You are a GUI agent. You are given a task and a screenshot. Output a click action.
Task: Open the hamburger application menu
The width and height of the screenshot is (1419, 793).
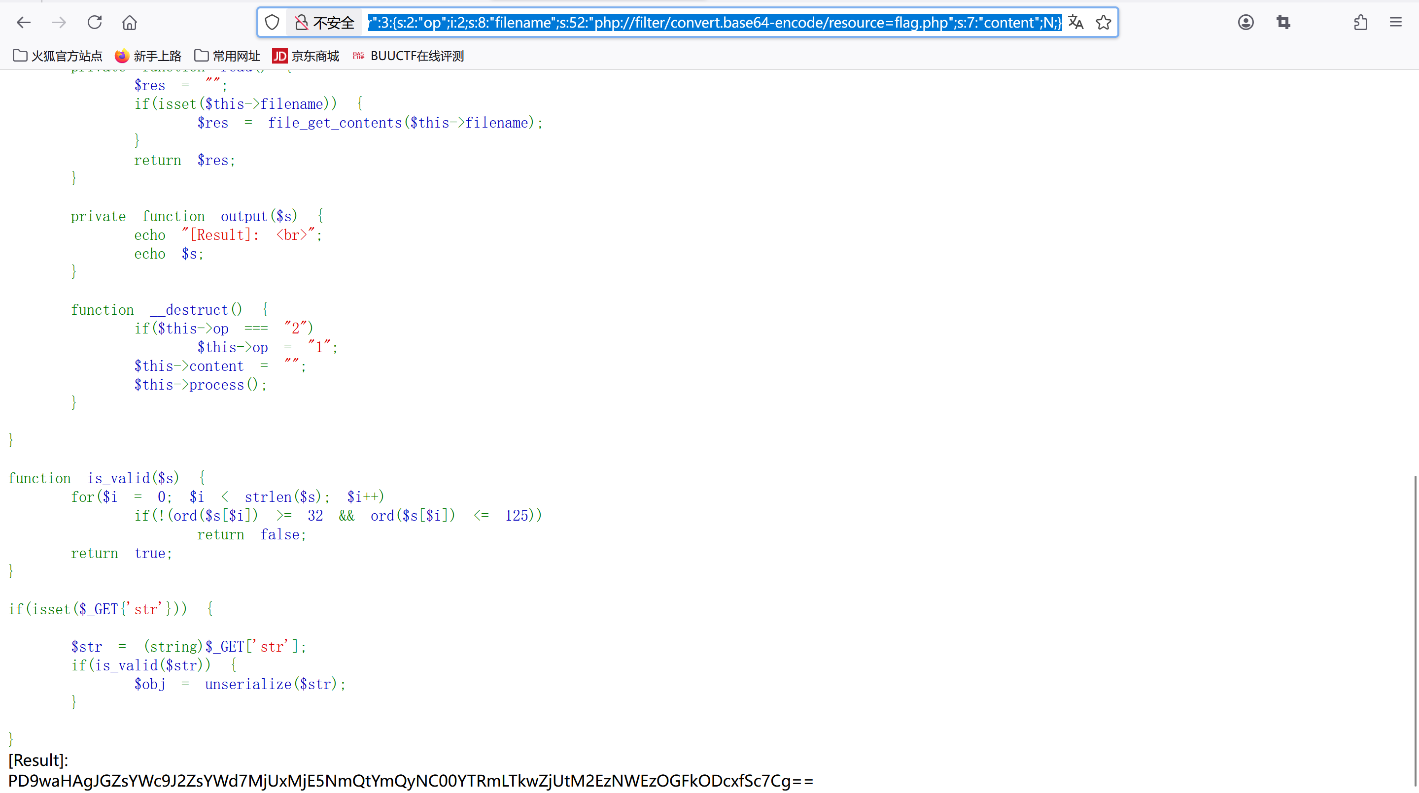[1395, 23]
